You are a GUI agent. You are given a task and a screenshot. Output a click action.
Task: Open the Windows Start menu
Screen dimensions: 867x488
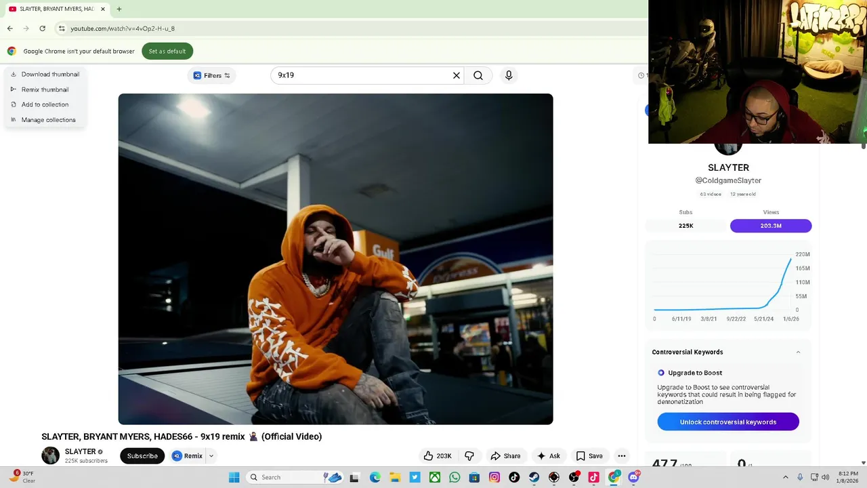pos(234,477)
